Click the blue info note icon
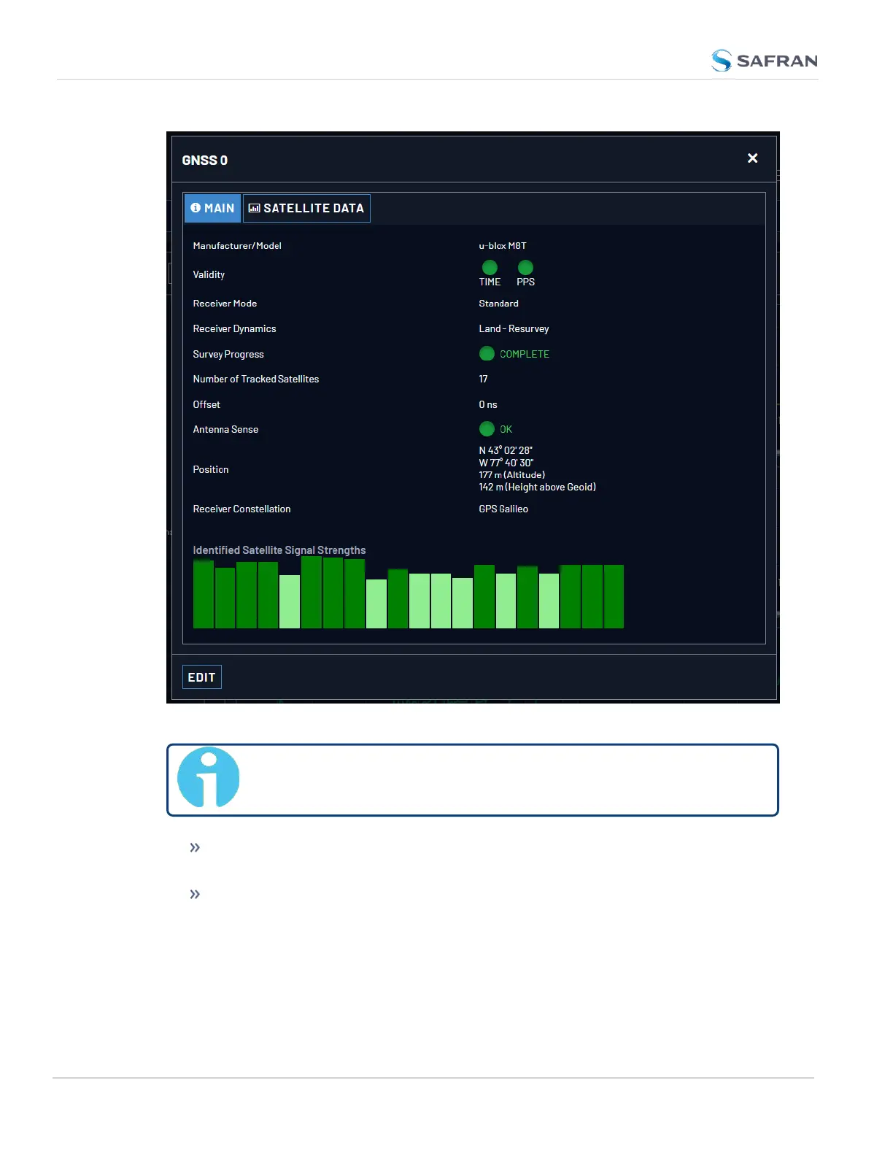The width and height of the screenshot is (893, 1156). [209, 777]
